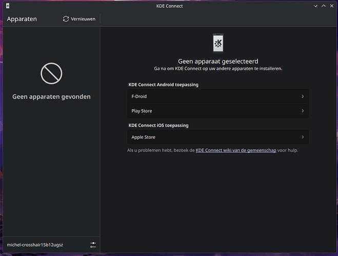Open the Apple Store download entry

click(x=218, y=137)
